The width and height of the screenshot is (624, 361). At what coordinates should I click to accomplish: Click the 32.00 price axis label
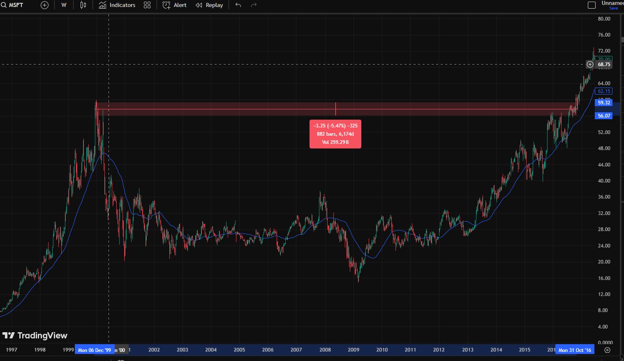coord(604,213)
